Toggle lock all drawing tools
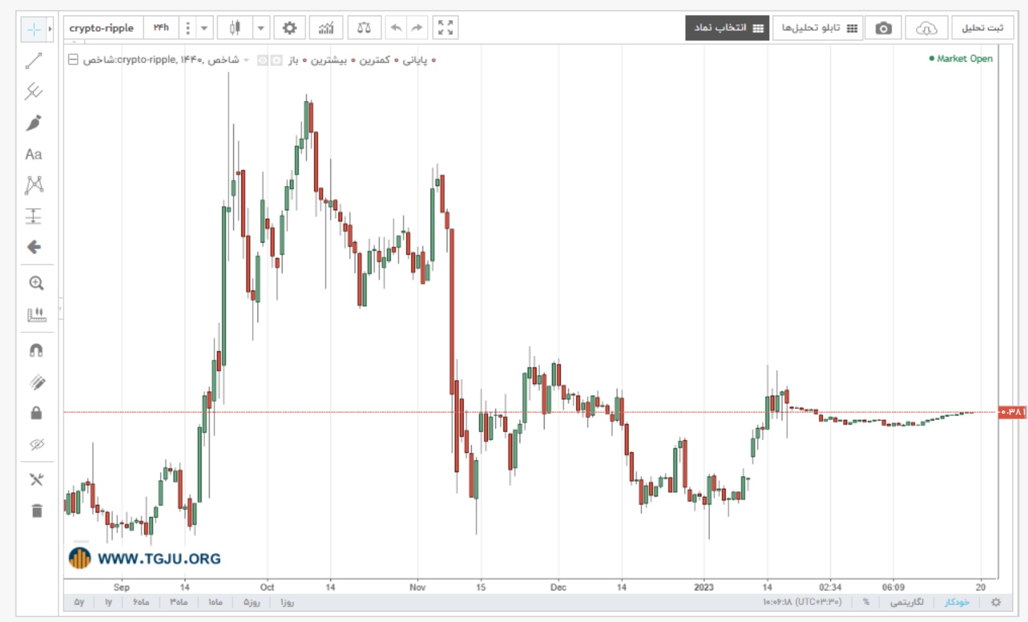This screenshot has height=622, width=1028. [x=36, y=413]
